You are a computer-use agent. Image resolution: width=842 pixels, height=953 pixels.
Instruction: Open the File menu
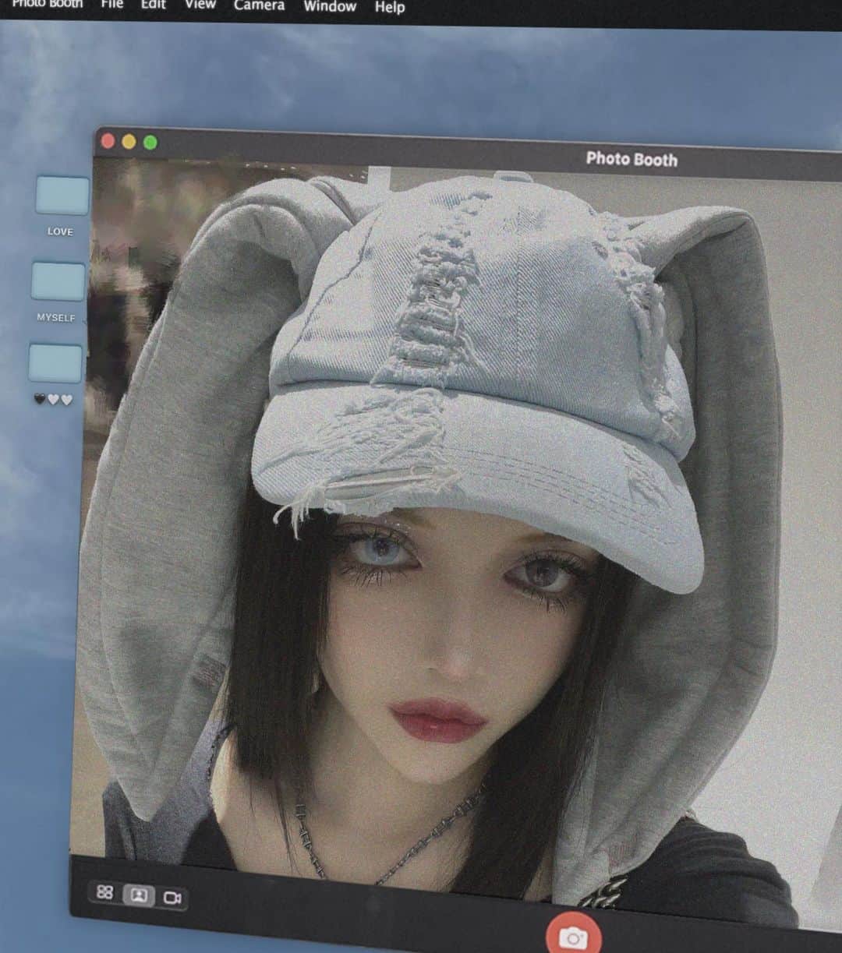pos(112,5)
